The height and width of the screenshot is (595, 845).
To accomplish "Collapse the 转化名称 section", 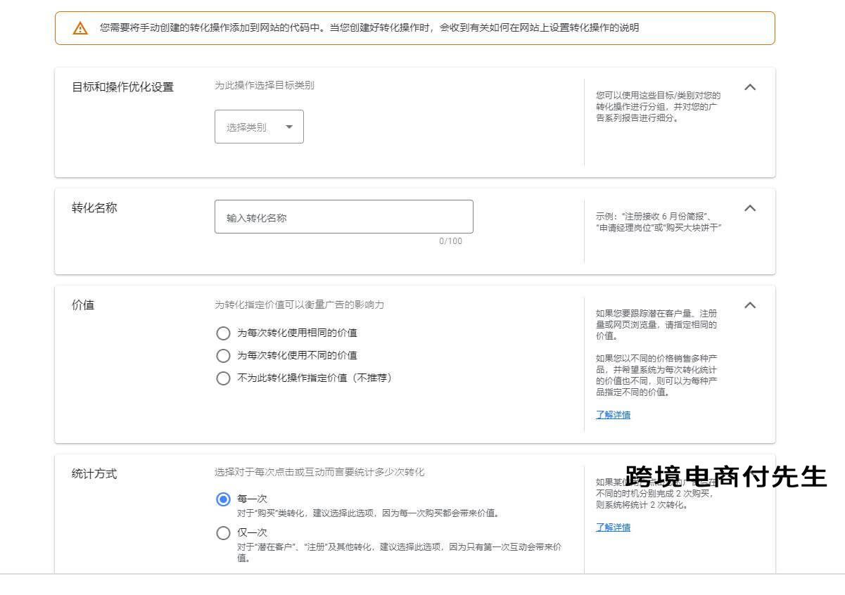I will click(749, 208).
